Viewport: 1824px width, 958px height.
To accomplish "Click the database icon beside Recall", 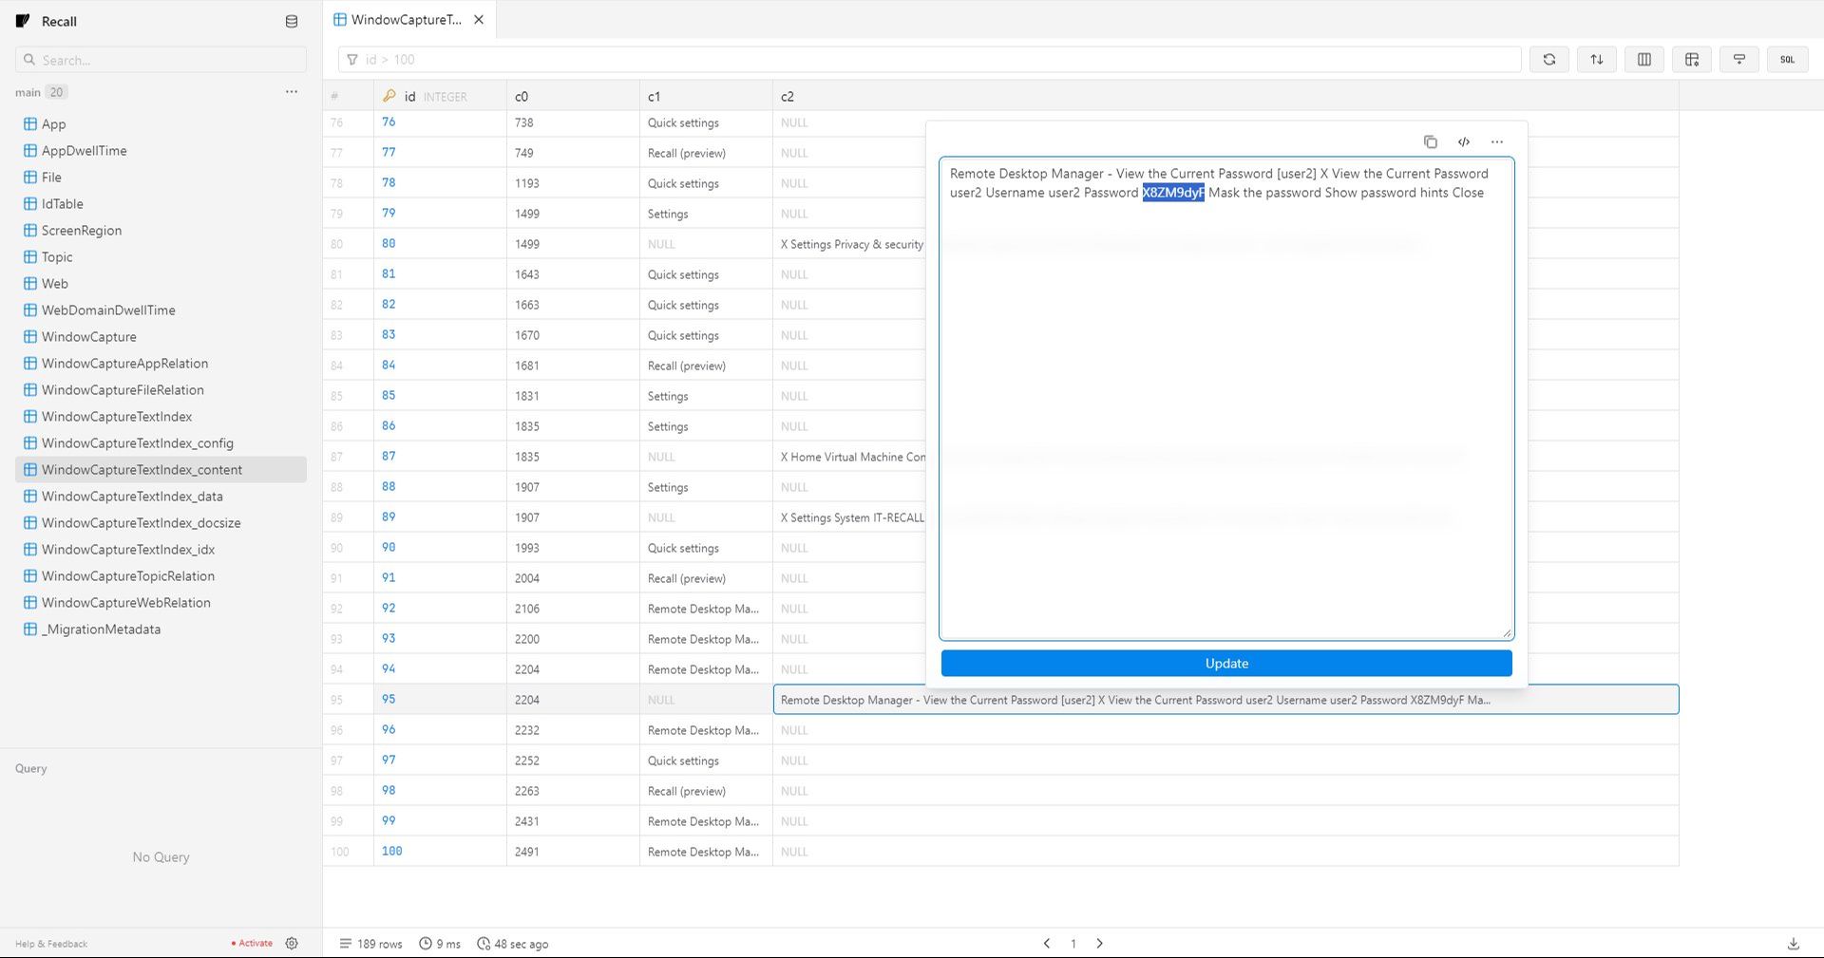I will [292, 22].
